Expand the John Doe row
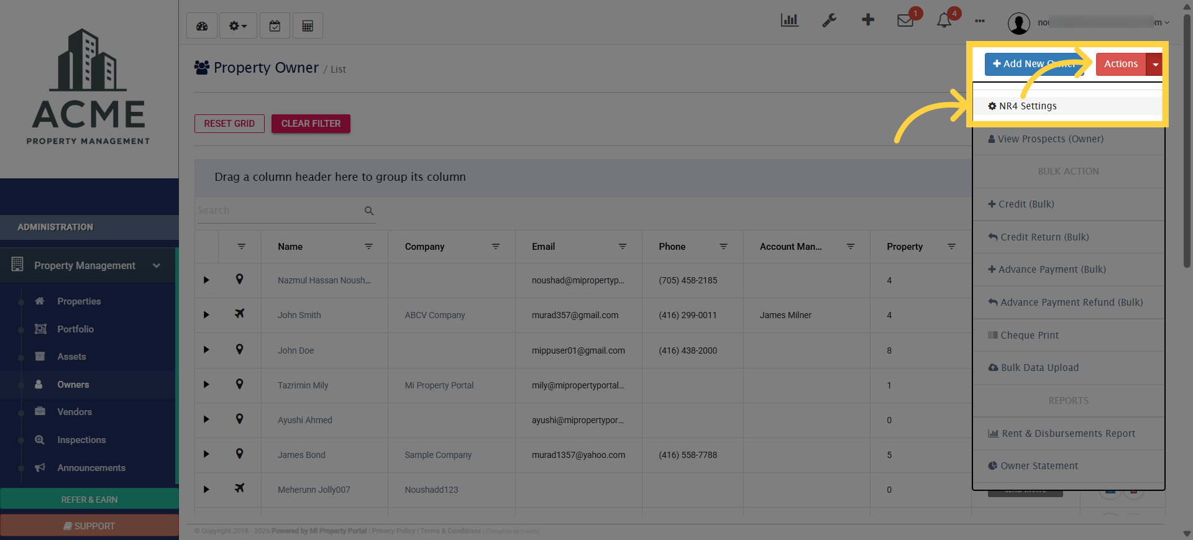1193x540 pixels. (x=206, y=350)
